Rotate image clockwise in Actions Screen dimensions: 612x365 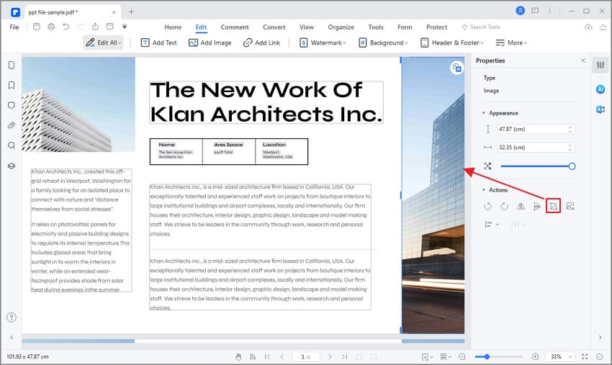[x=504, y=206]
